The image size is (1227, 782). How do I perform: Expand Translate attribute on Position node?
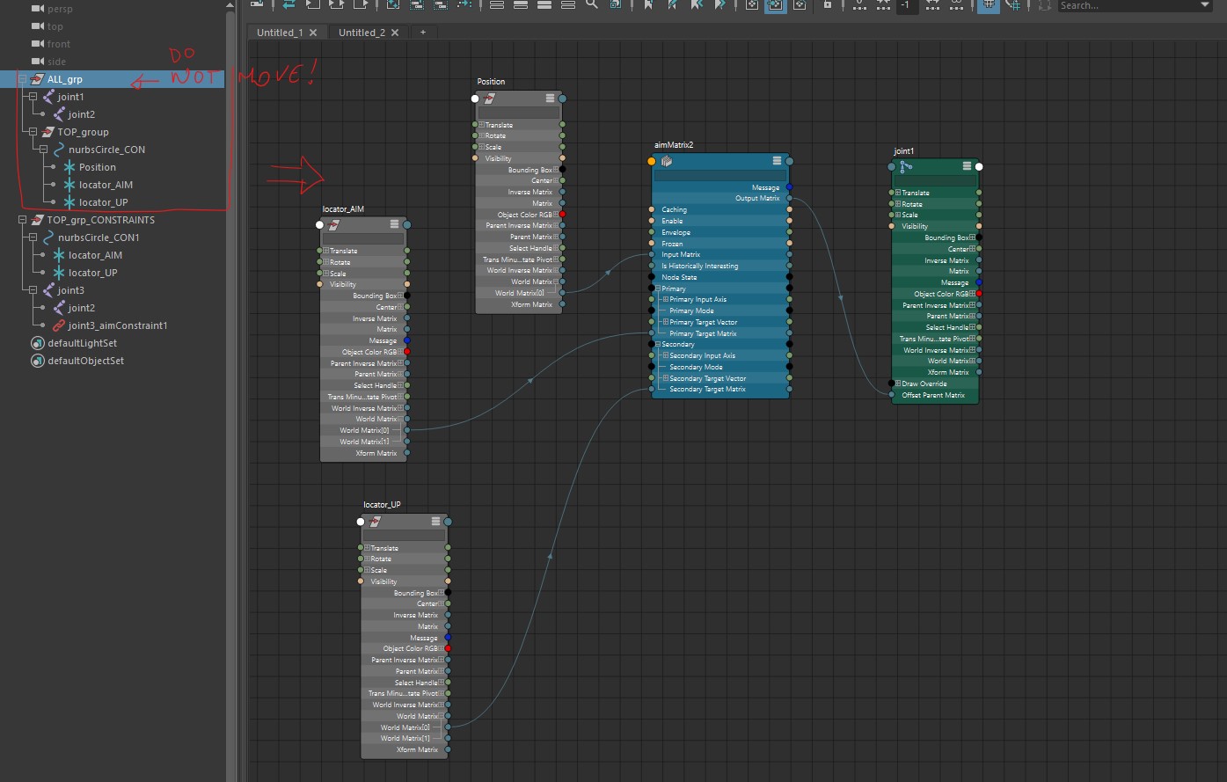coord(482,125)
